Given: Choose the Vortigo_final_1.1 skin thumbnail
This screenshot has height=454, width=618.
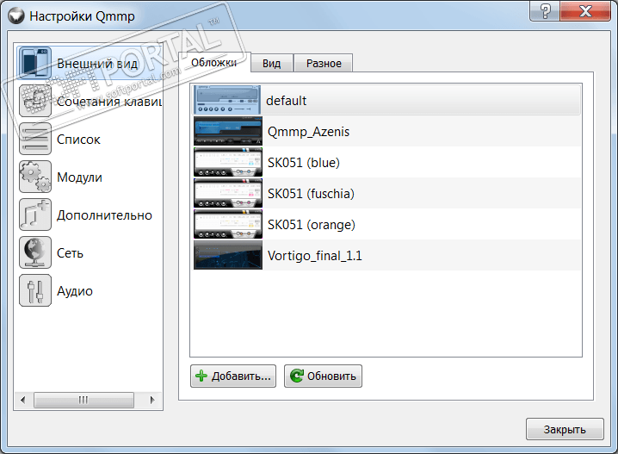Looking at the screenshot, I should click(x=228, y=255).
